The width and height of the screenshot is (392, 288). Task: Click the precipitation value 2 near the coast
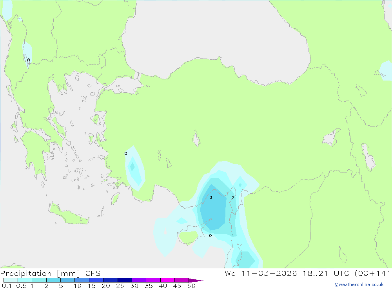pos(233,198)
